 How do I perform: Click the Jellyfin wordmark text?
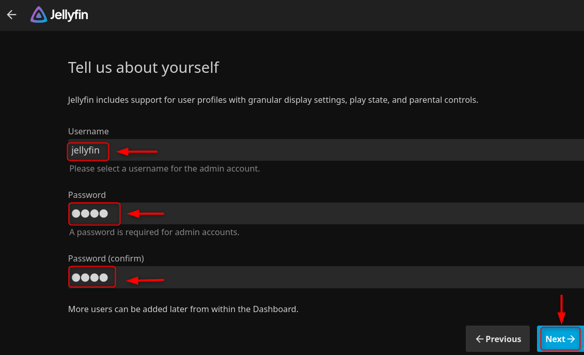pyautogui.click(x=69, y=15)
